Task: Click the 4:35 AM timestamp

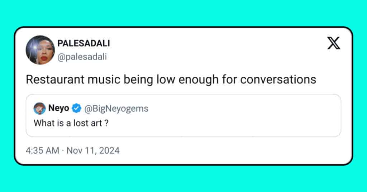Action: [42, 150]
